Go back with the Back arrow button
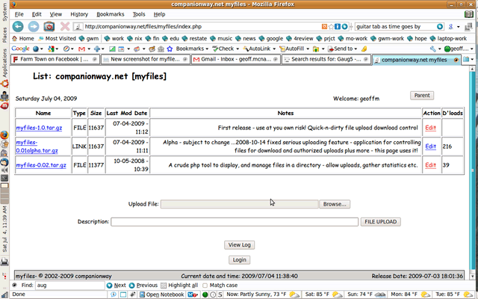 (x=18, y=27)
